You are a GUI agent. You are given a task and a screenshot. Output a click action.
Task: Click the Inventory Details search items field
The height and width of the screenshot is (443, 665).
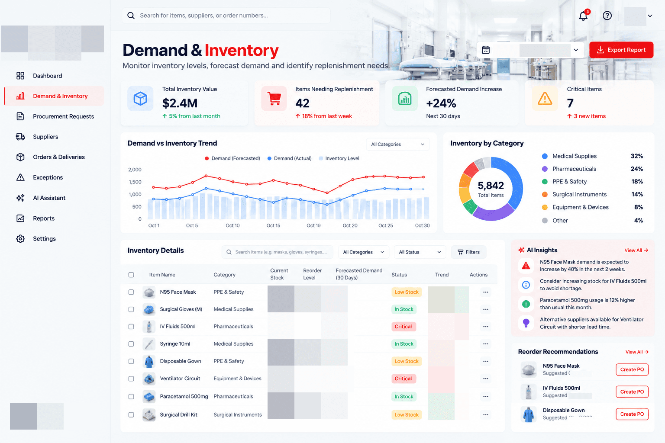click(x=277, y=252)
